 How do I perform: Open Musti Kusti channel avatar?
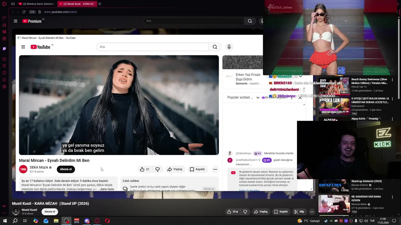point(16,212)
